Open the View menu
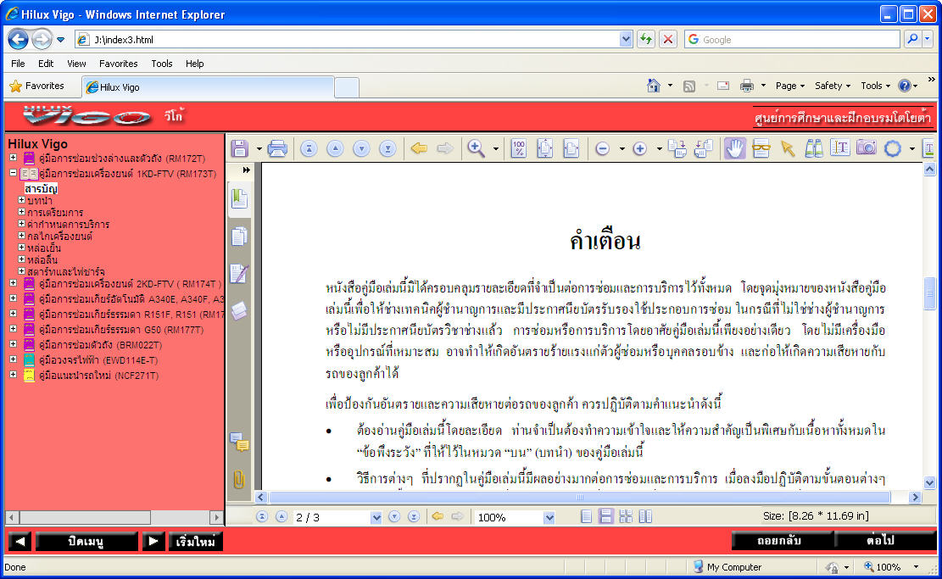Image resolution: width=942 pixels, height=579 pixels. pos(76,64)
